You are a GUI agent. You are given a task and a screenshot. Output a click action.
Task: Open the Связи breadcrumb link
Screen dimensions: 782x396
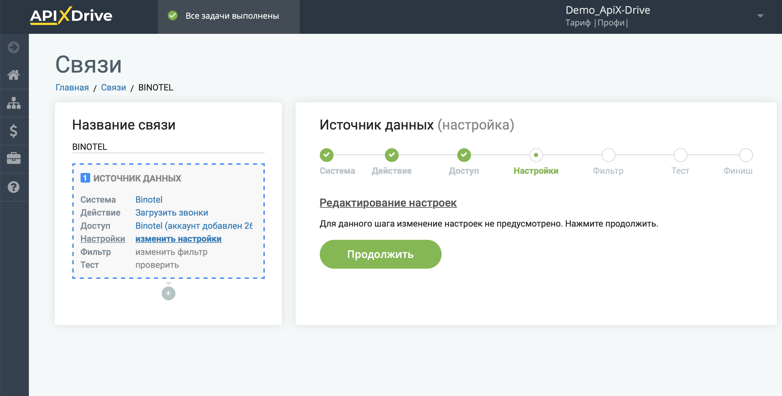pyautogui.click(x=113, y=87)
